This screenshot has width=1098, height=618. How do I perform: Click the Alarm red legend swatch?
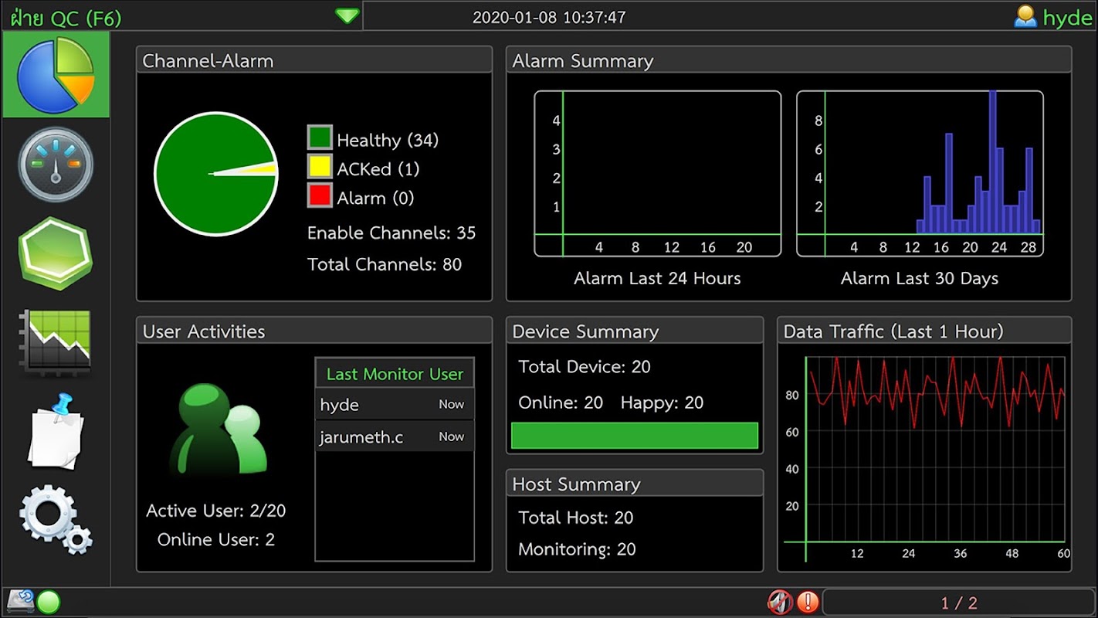click(320, 195)
